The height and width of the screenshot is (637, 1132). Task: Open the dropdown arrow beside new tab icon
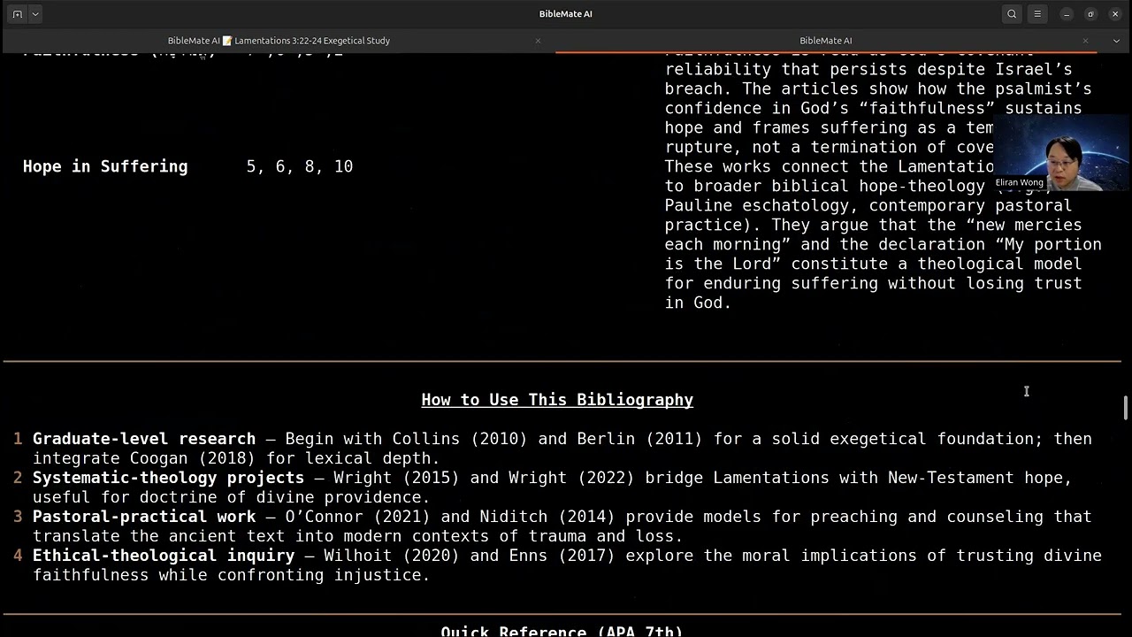click(x=35, y=14)
